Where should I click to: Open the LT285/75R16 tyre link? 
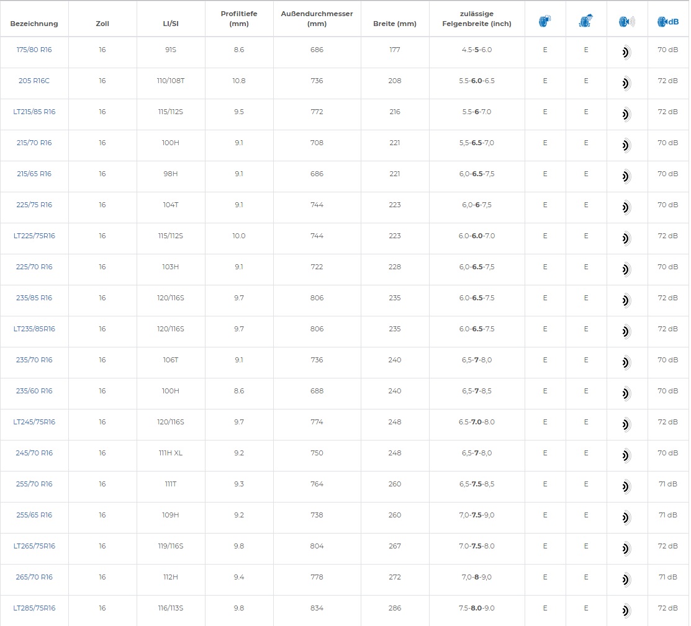[x=34, y=608]
